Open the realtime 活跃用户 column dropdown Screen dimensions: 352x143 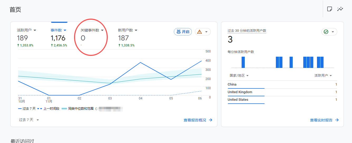323,76
